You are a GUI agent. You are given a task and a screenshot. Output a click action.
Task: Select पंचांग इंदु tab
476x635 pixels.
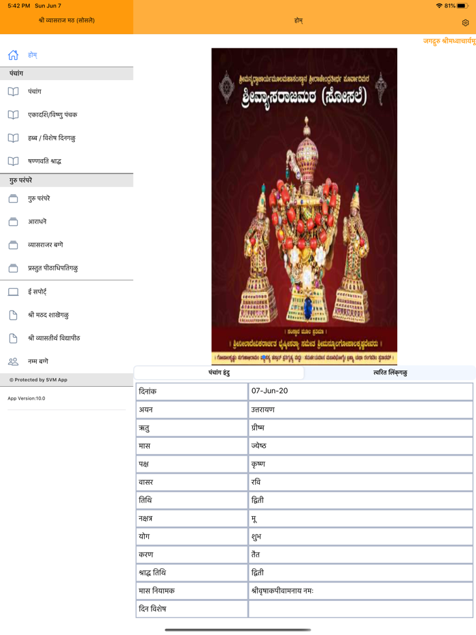click(x=219, y=373)
